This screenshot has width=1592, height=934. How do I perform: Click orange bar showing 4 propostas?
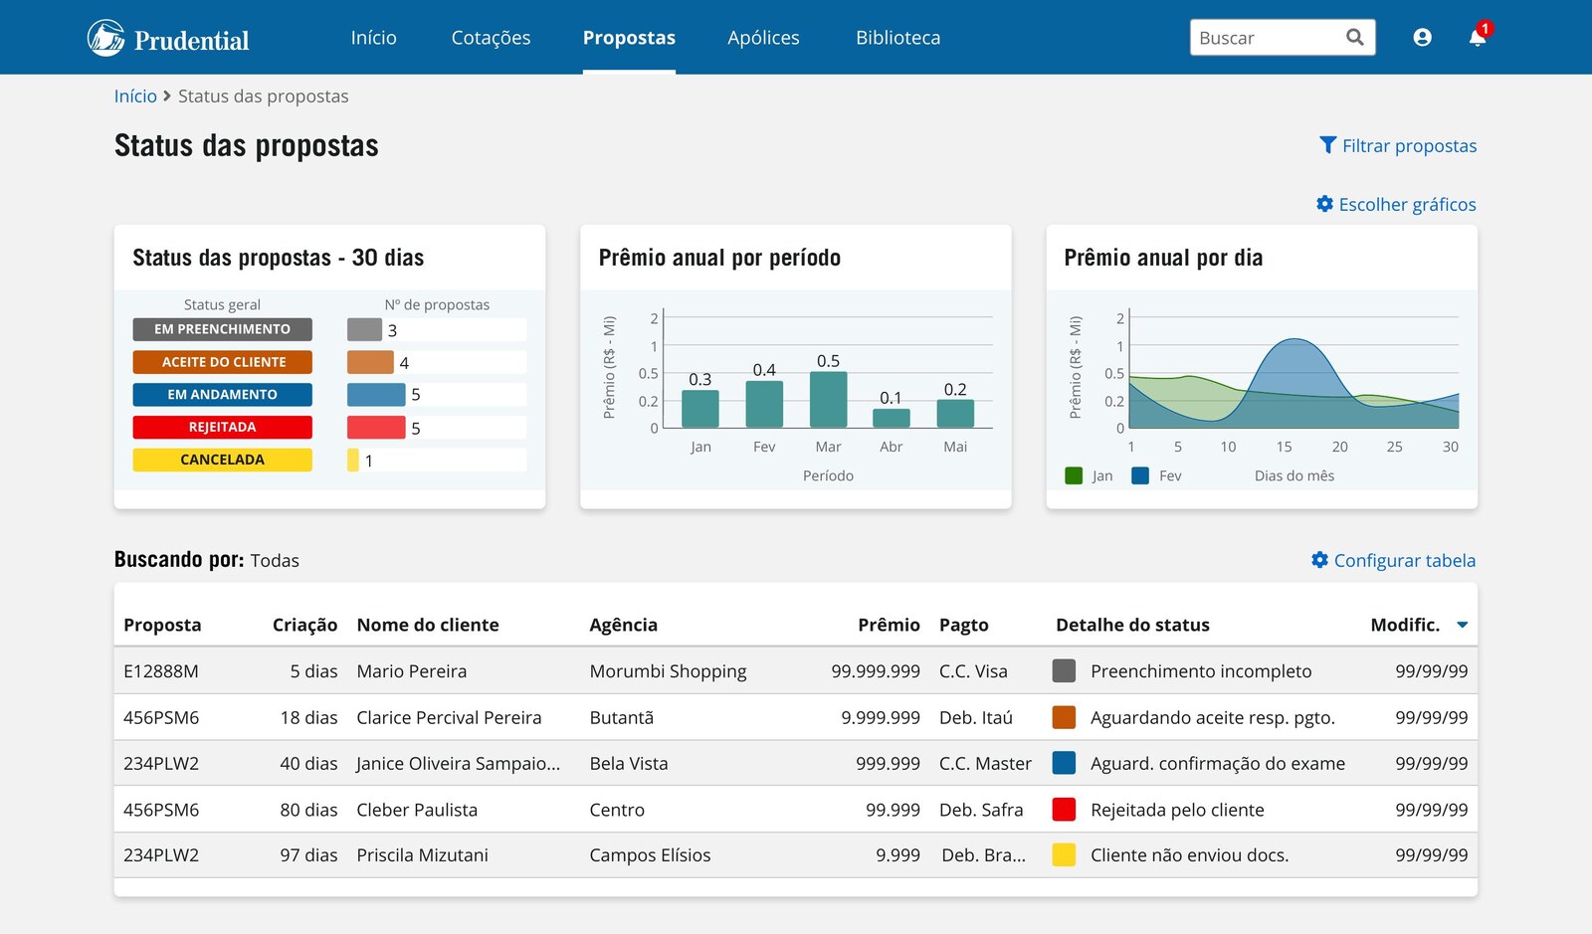pos(370,362)
